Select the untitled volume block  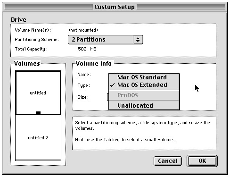point(38,93)
